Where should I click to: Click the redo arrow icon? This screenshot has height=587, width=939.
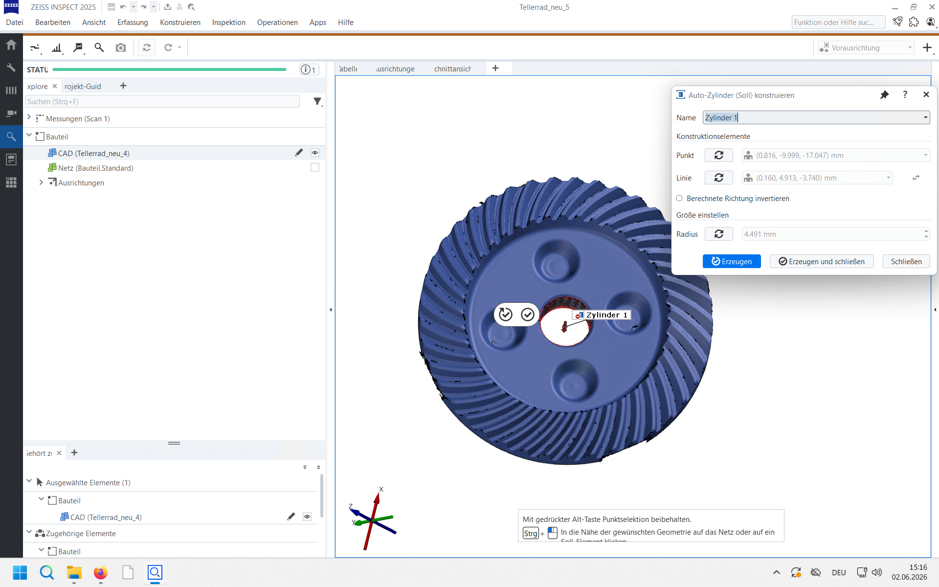coord(143,7)
